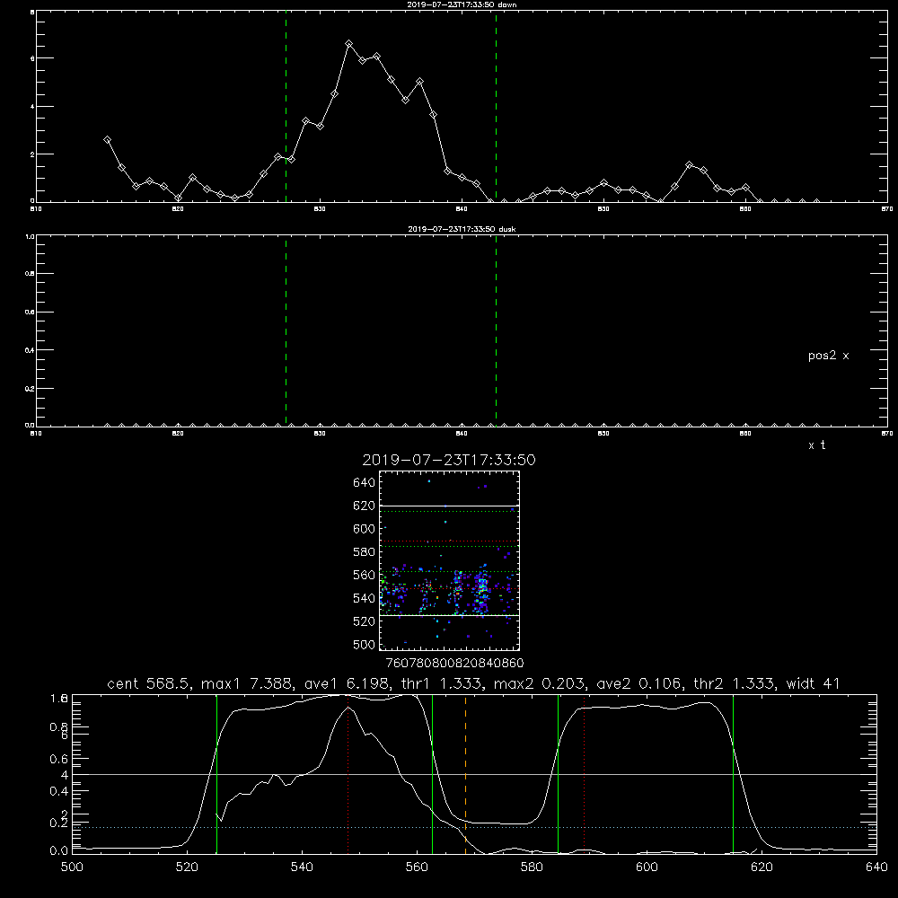Screen dimensions: 898x898
Task: Click the green vertical line at 525
Action: click(216, 774)
